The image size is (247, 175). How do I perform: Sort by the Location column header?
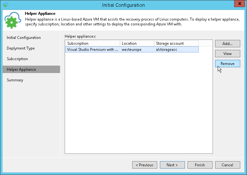(137, 43)
